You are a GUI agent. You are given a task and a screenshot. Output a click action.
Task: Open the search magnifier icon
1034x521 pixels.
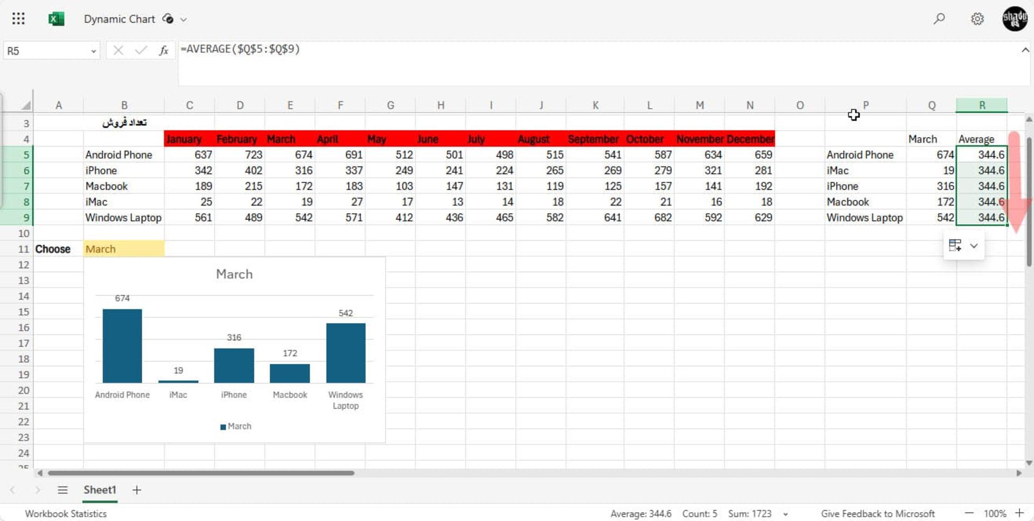tap(939, 19)
